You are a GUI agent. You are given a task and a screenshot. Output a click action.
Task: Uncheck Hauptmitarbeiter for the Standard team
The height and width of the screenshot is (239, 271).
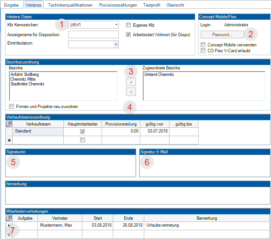click(83, 131)
